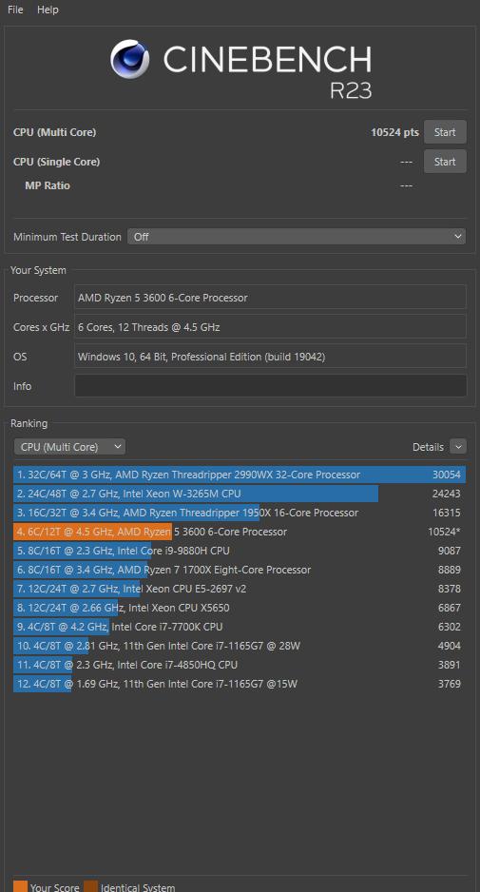The width and height of the screenshot is (480, 892).
Task: Click the Processor name field
Action: [271, 298]
